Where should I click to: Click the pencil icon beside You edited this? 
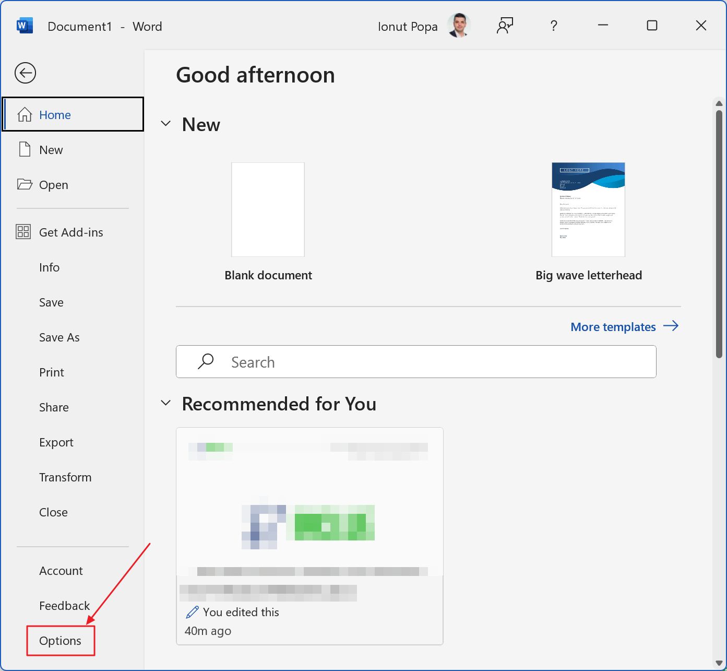coord(192,612)
